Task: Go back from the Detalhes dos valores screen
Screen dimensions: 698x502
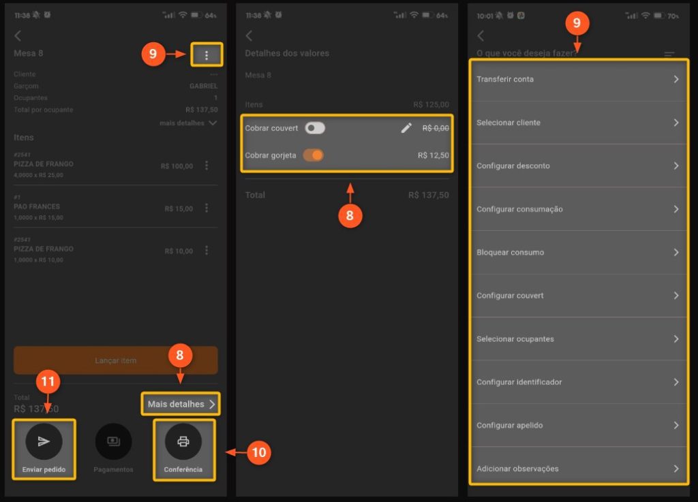Action: click(249, 36)
